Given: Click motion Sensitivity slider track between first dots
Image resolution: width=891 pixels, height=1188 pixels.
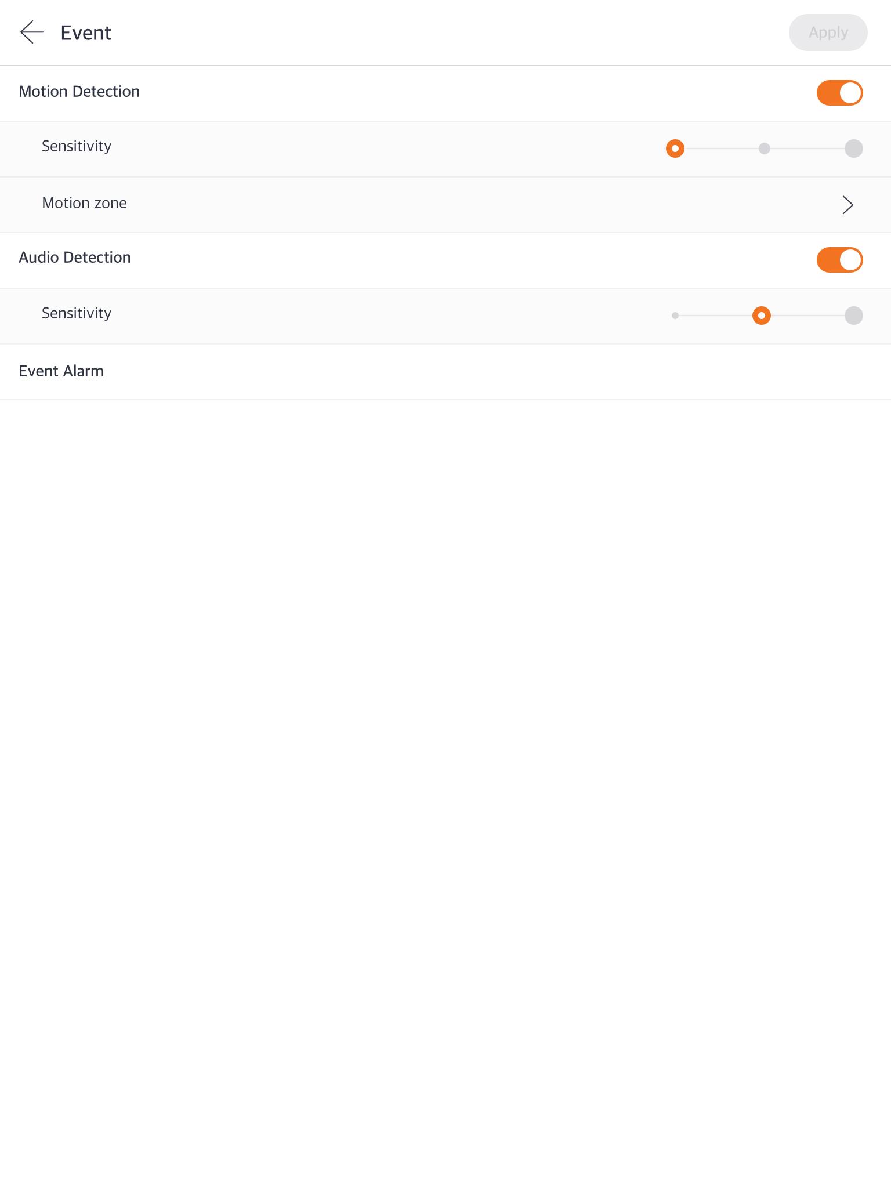Looking at the screenshot, I should (x=721, y=148).
